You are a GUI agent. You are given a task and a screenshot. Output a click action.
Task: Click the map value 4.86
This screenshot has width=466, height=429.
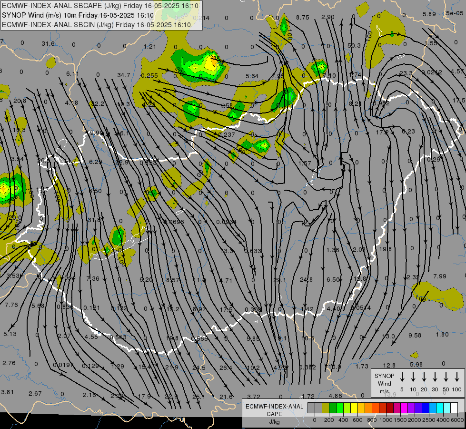[336, 396]
